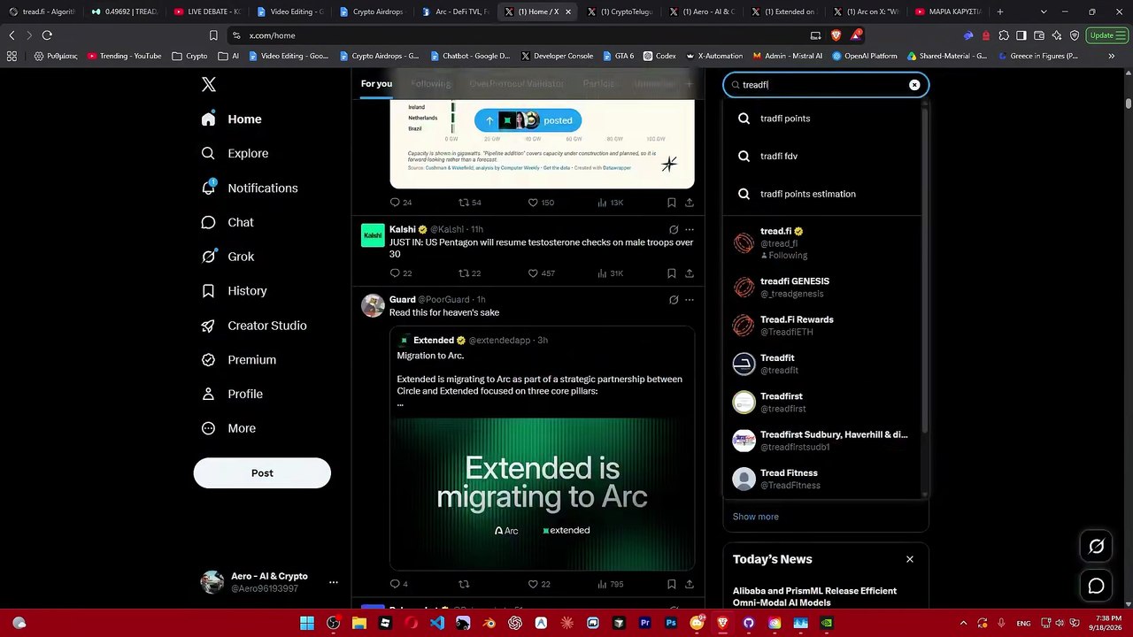The image size is (1133, 637).
Task: Open Windows Start menu
Action: pos(307,623)
